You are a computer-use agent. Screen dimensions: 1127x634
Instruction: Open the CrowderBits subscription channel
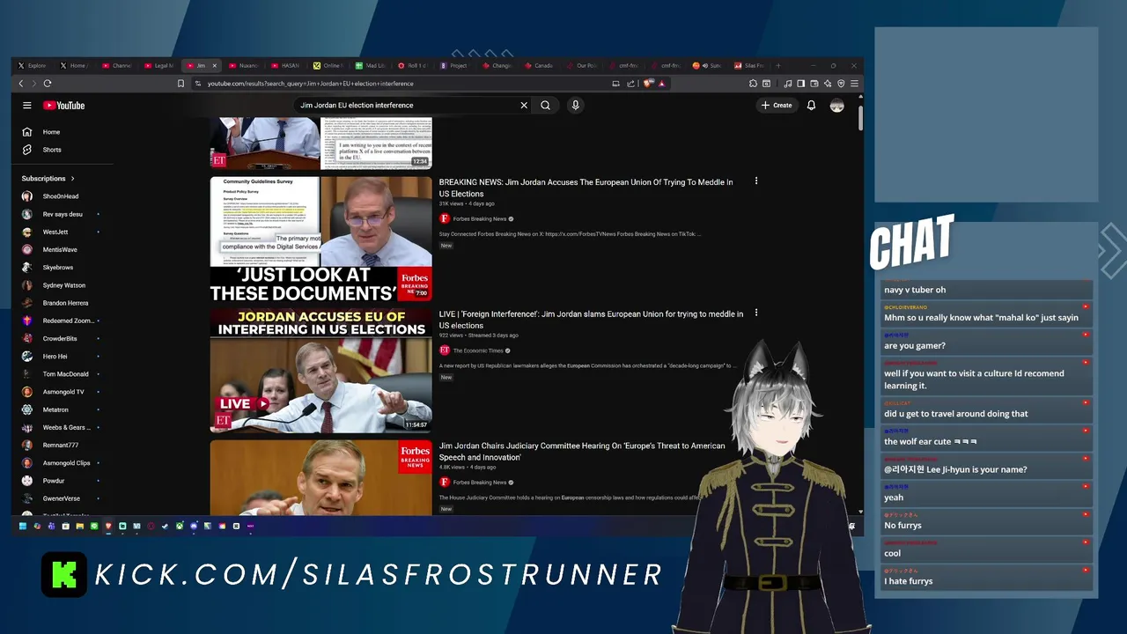coord(60,339)
